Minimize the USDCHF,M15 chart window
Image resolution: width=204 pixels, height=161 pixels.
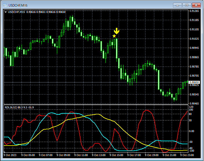click(177, 5)
